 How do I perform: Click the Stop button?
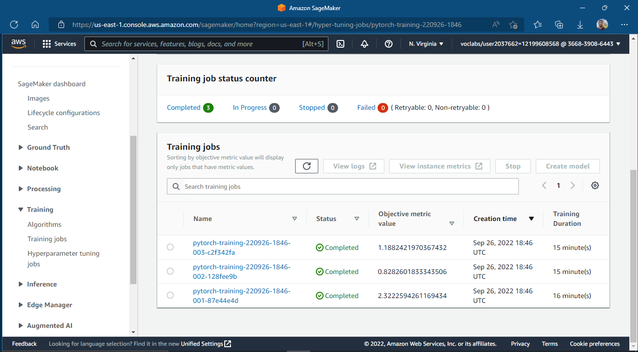click(513, 166)
